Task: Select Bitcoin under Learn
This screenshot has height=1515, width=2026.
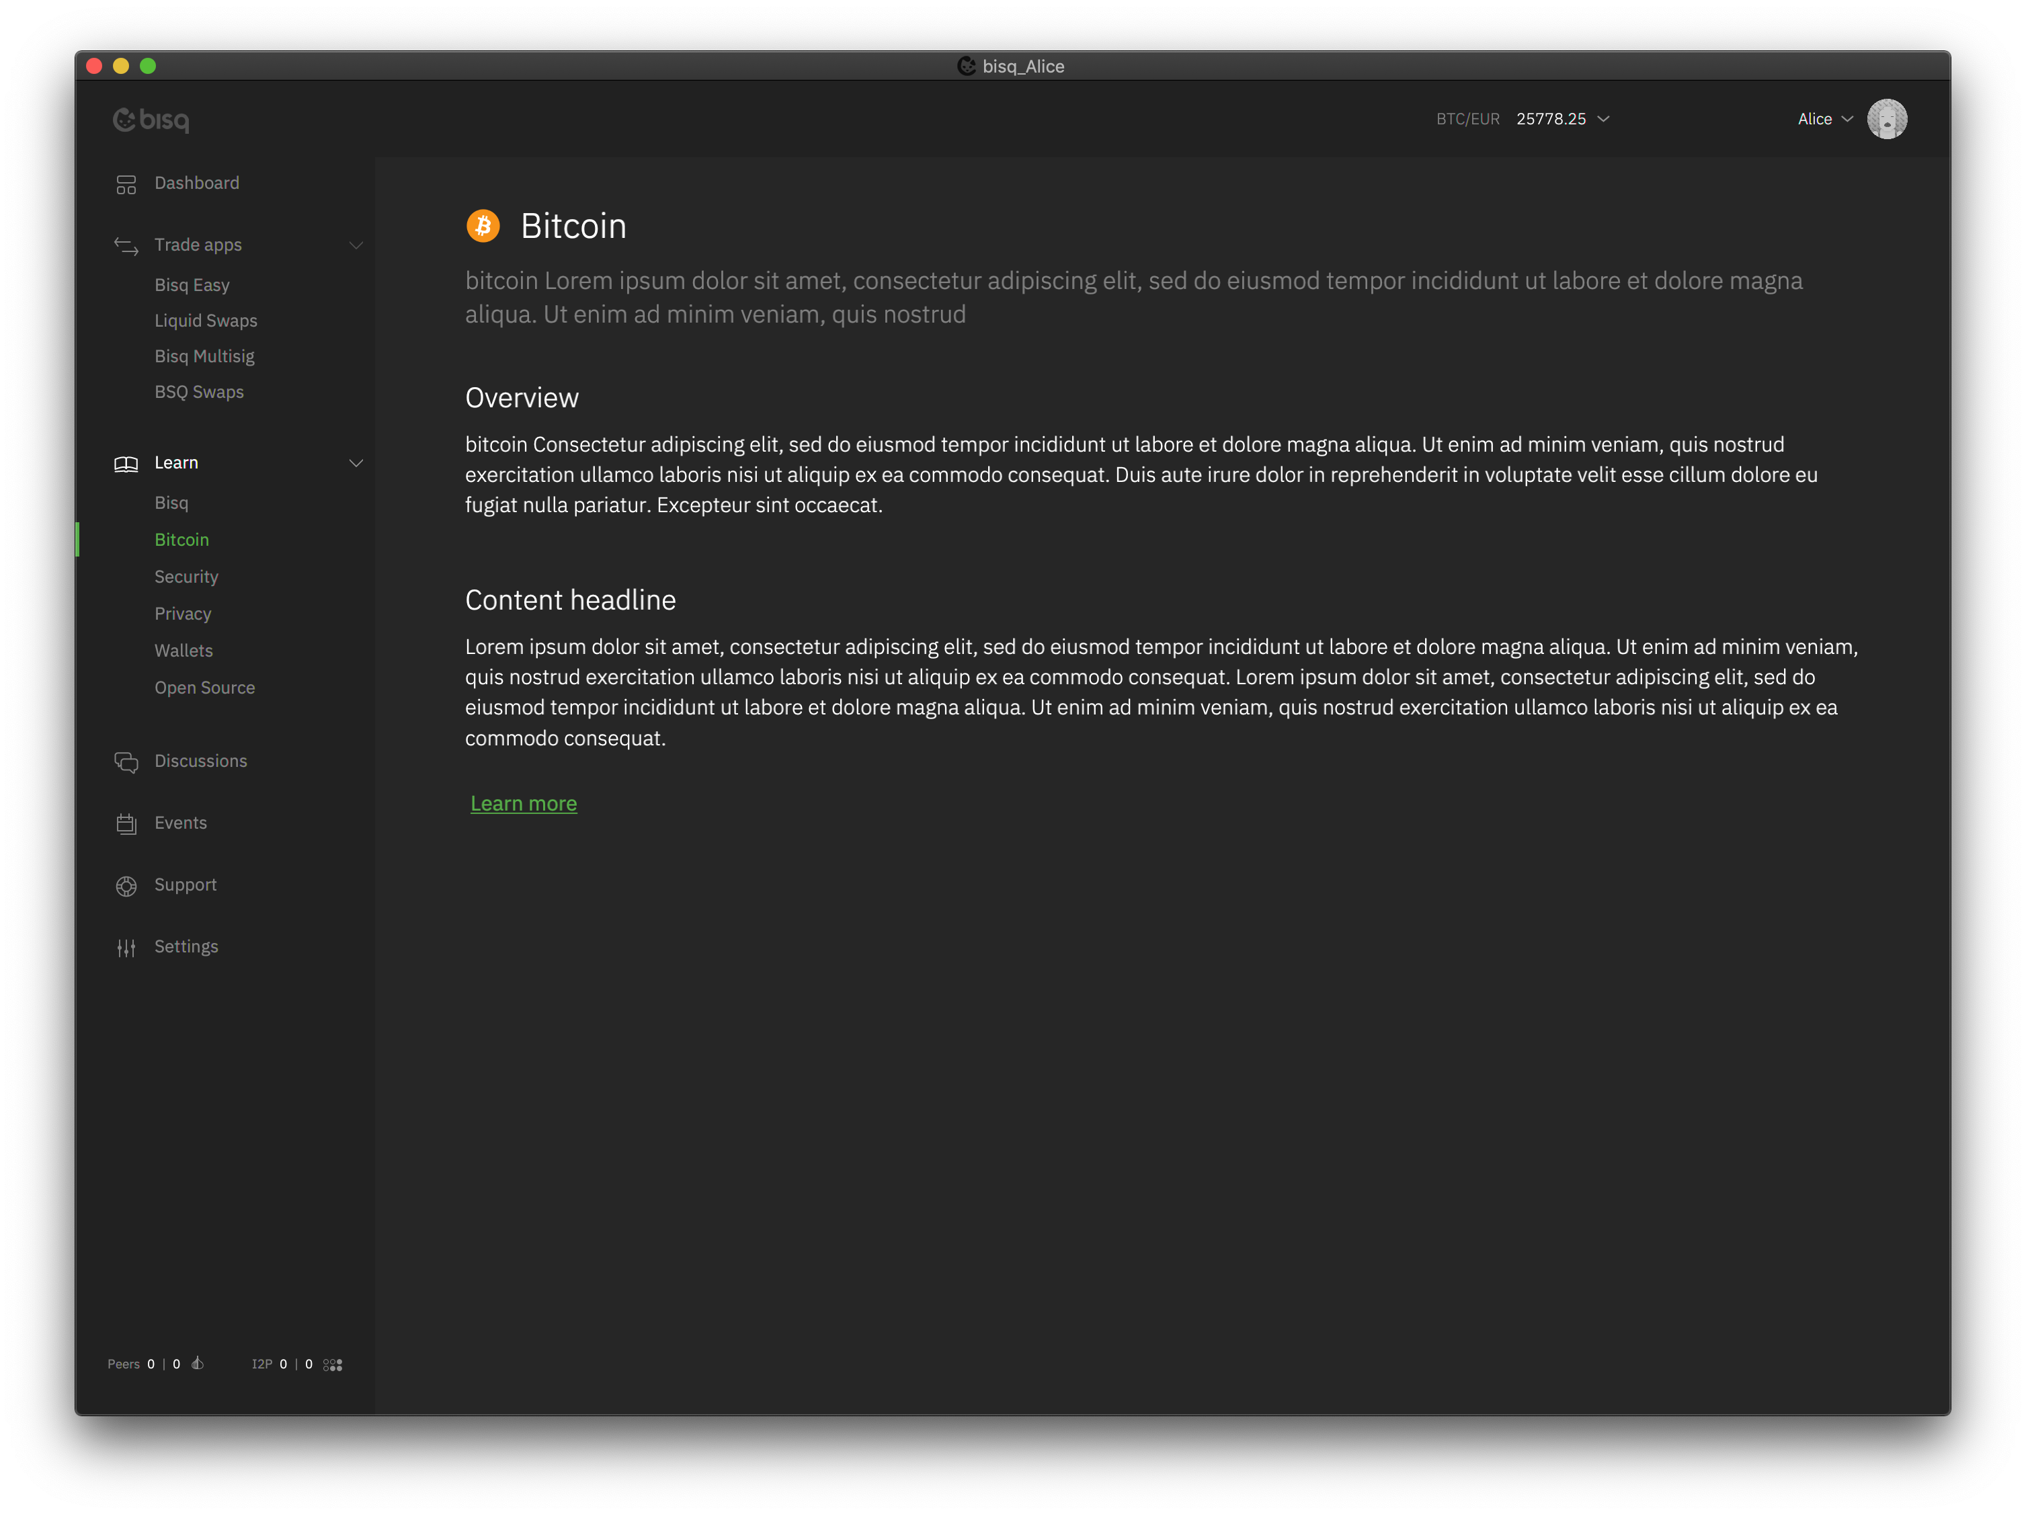Action: [181, 540]
